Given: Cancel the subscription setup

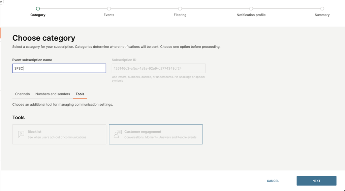Looking at the screenshot, I should click(x=273, y=181).
